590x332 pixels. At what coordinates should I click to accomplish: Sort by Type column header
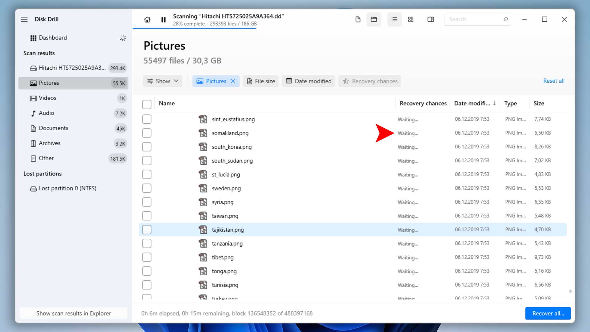pyautogui.click(x=510, y=103)
